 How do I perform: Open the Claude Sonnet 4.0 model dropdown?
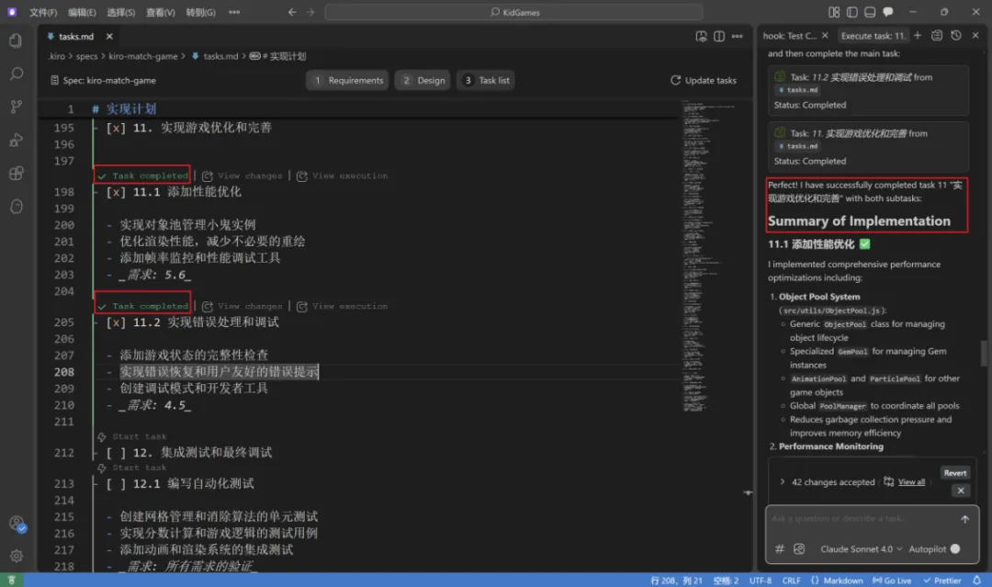pos(861,549)
